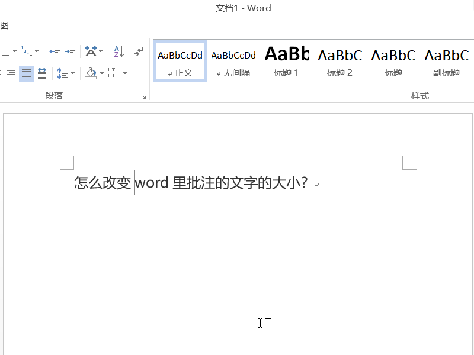Image resolution: width=474 pixels, height=355 pixels.
Task: Apply distributed alignment
Action: pyautogui.click(x=42, y=73)
